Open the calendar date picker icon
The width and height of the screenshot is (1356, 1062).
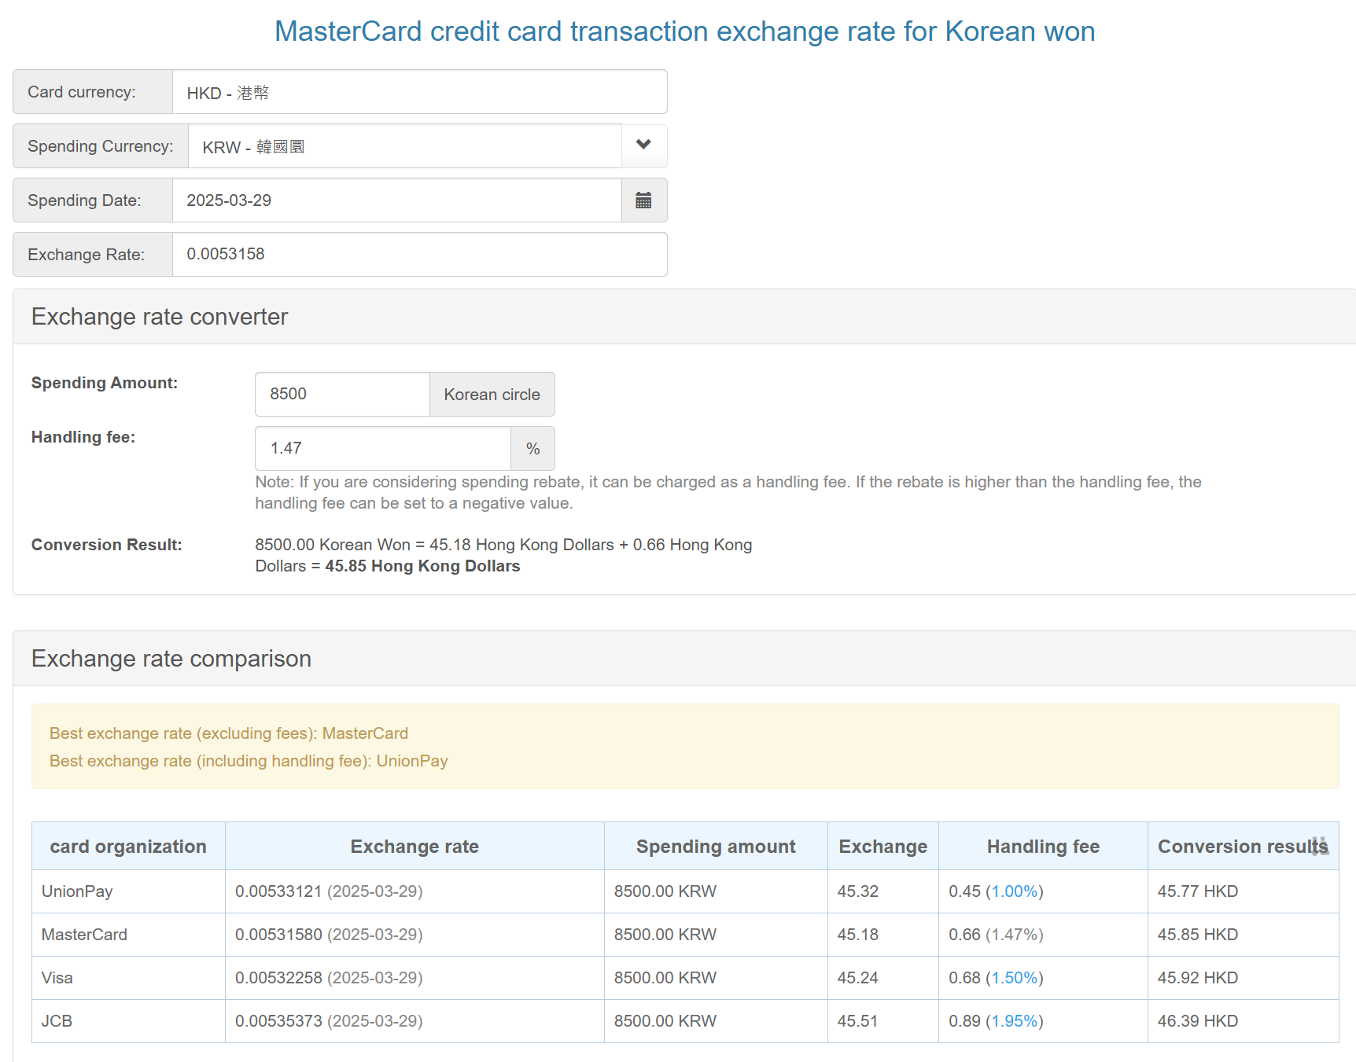[x=643, y=200]
